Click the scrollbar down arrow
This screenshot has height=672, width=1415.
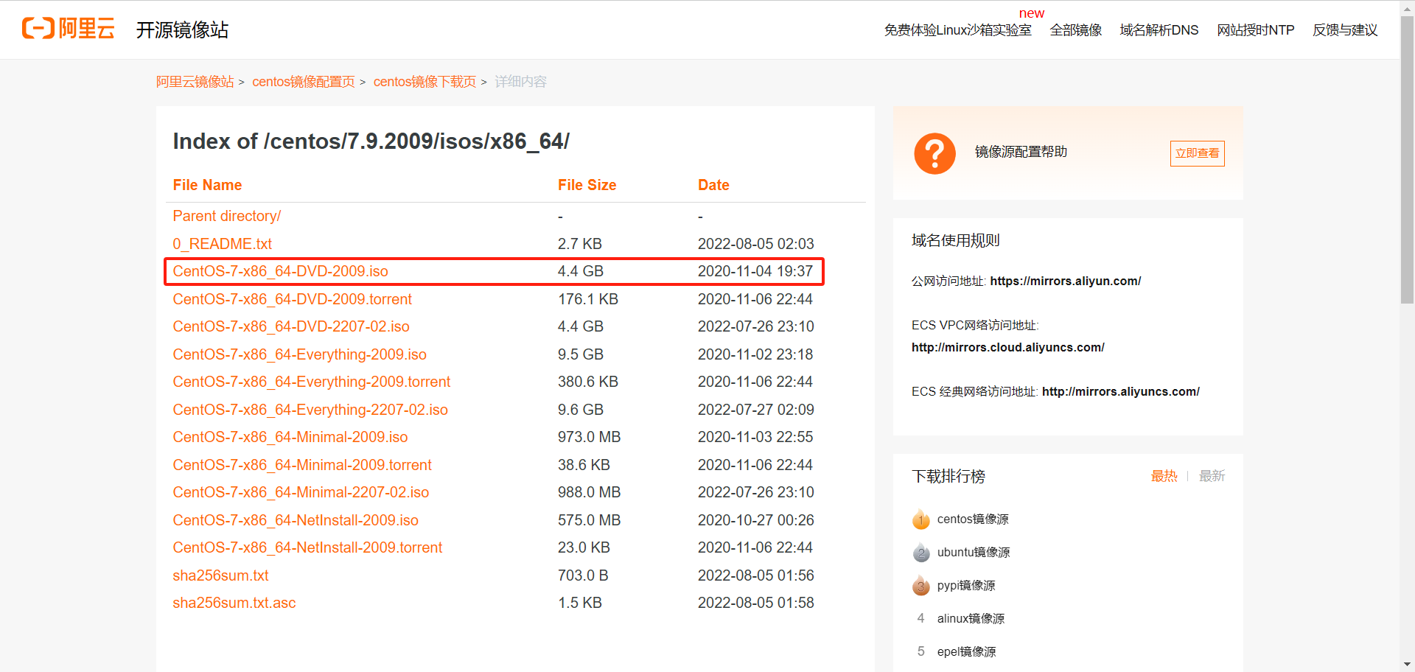[1407, 665]
